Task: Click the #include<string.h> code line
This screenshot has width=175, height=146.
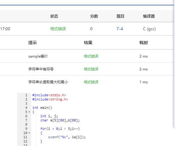Action: coord(50,99)
